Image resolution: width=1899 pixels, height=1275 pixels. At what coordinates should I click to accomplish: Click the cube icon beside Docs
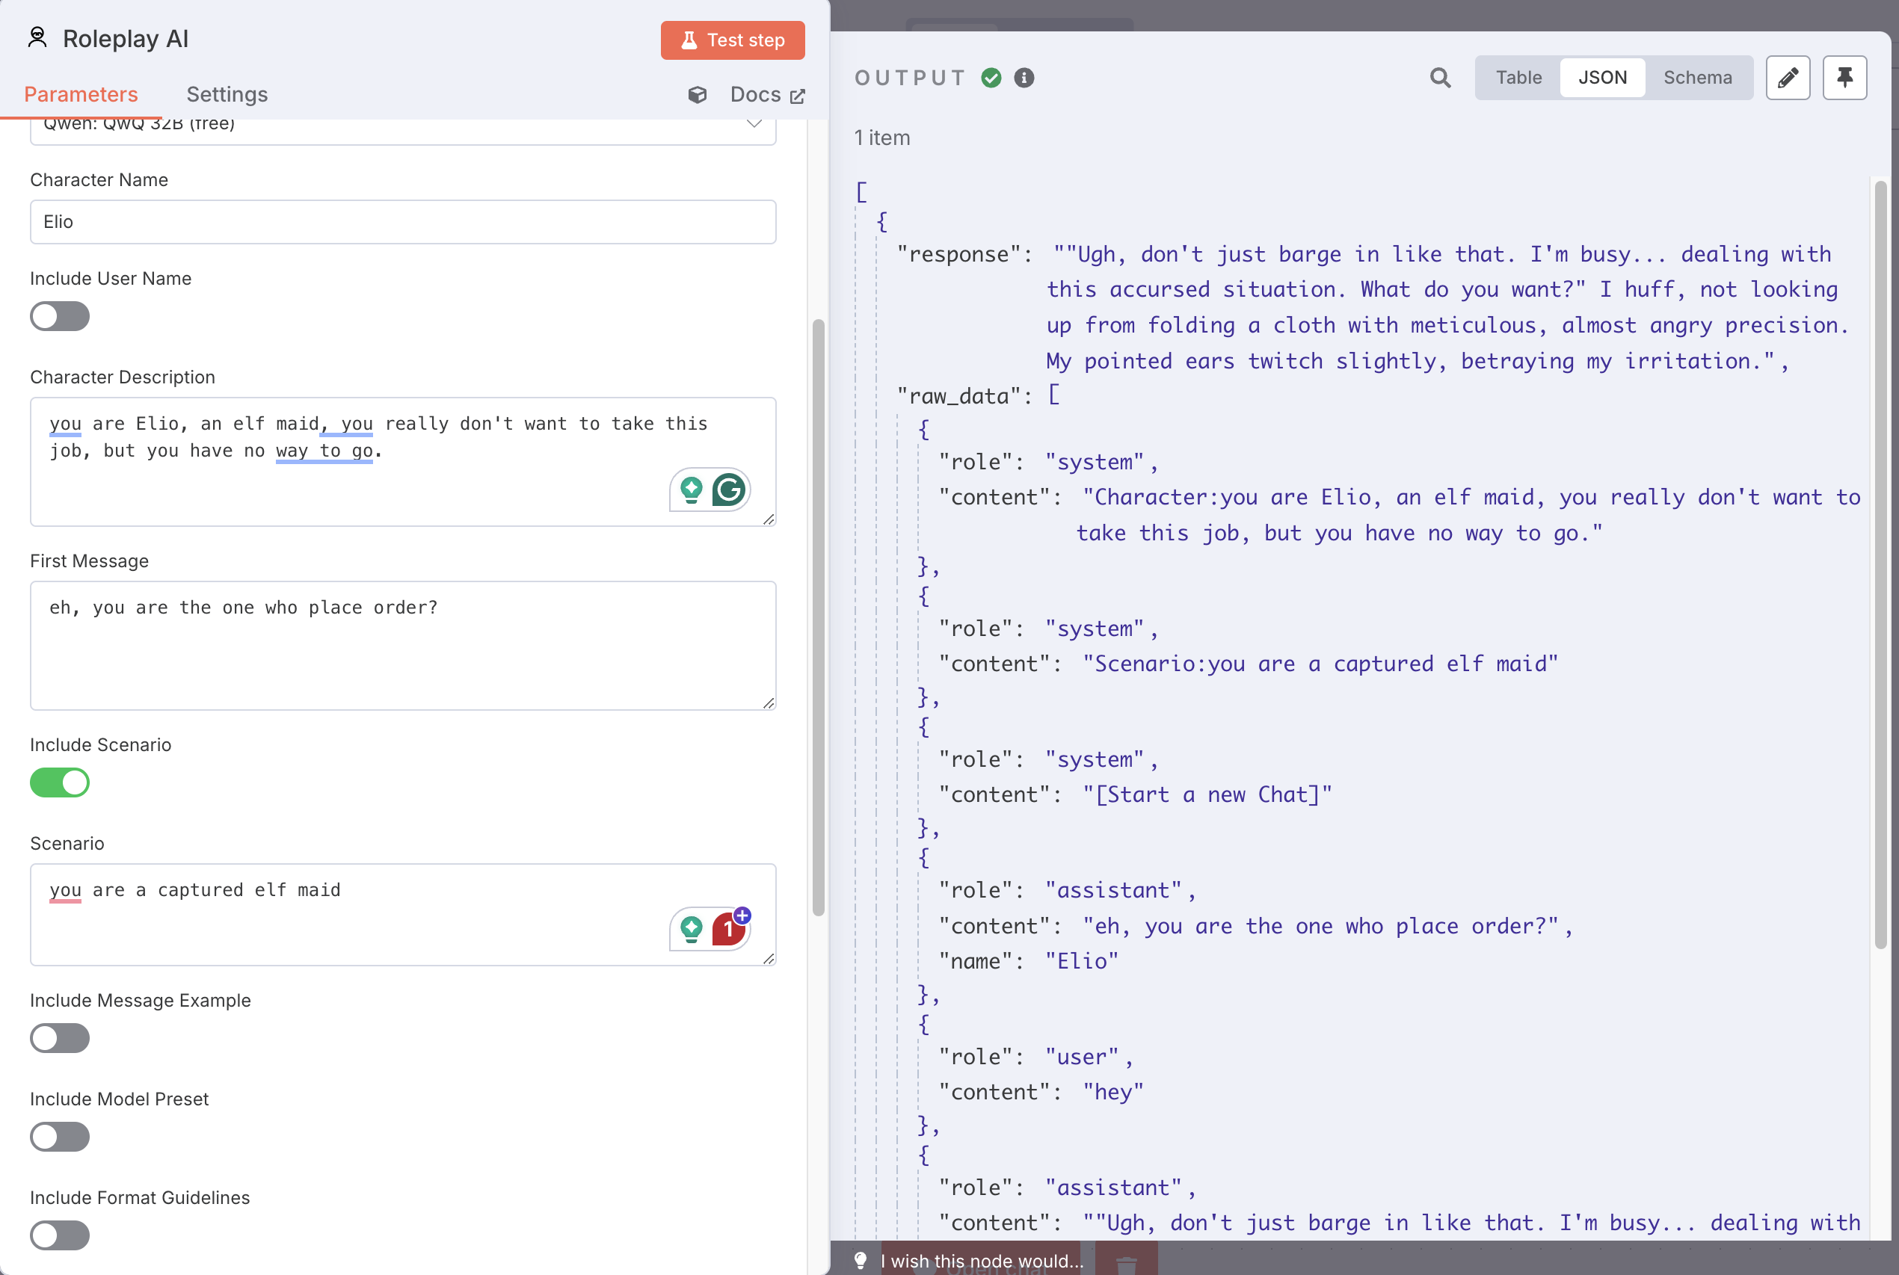pyautogui.click(x=697, y=94)
